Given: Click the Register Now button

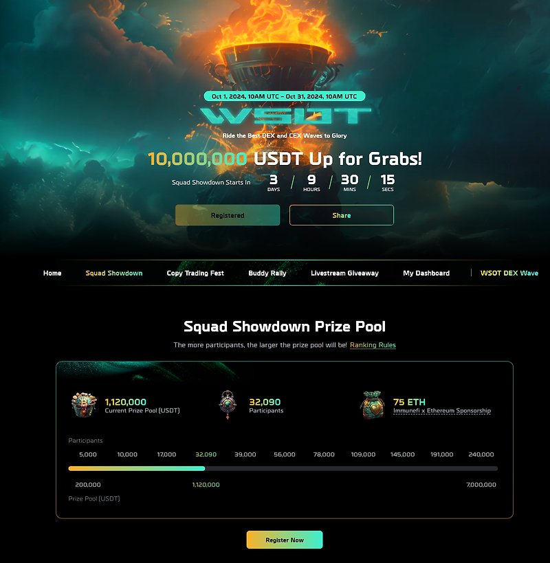Looking at the screenshot, I should tap(285, 540).
